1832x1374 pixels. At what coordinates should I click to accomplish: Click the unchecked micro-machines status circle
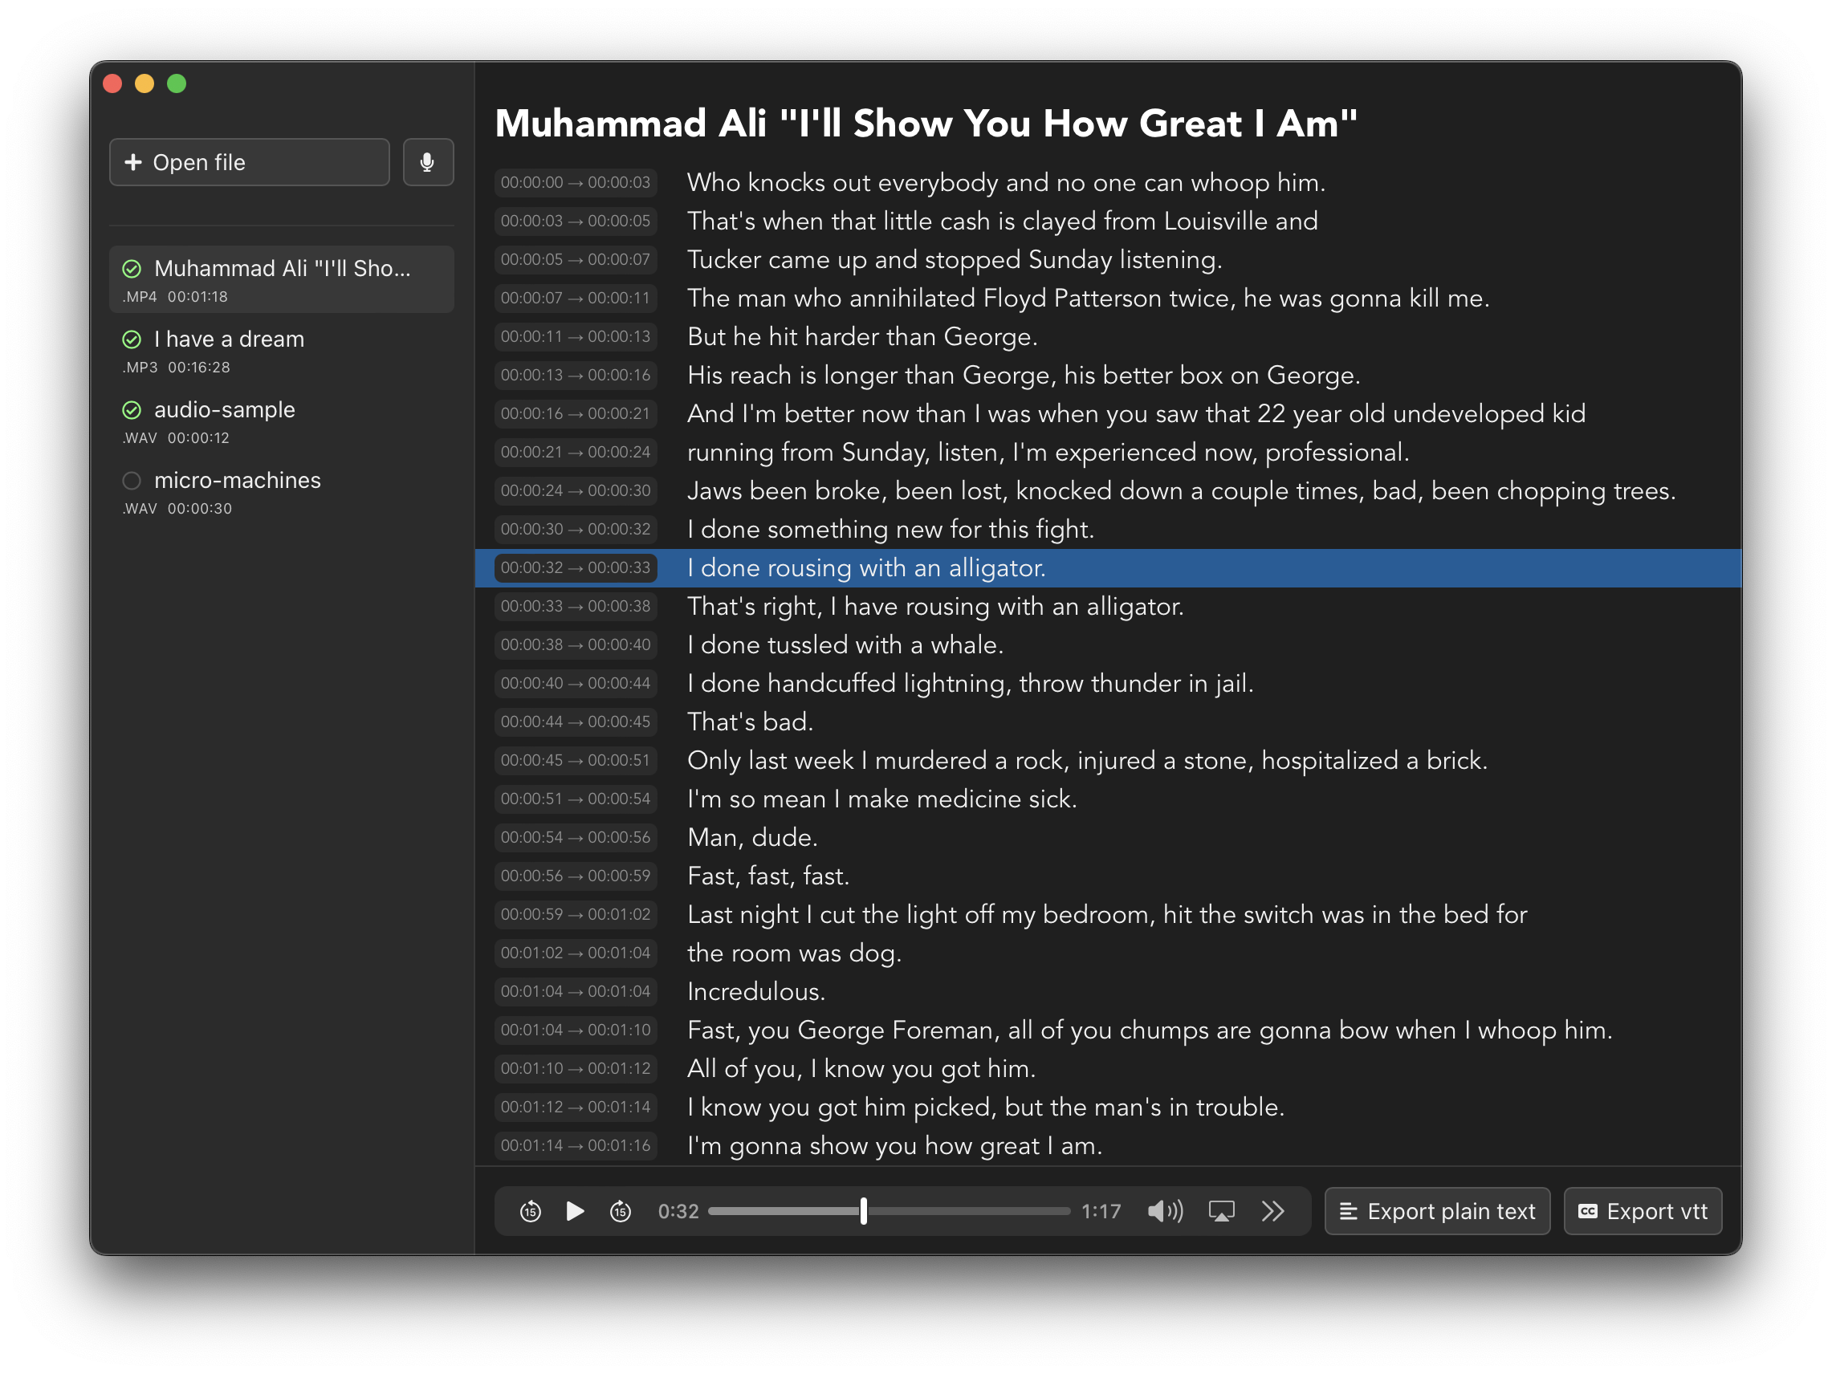tap(132, 481)
